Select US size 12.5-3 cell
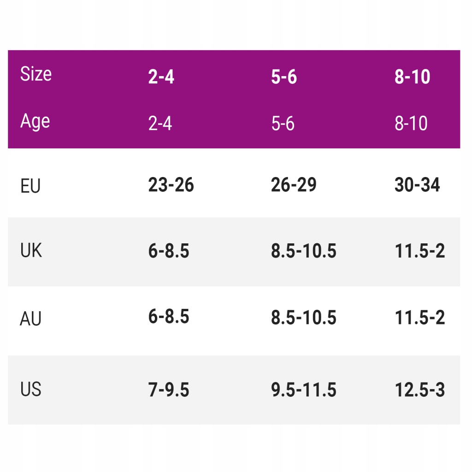This screenshot has height=472, width=472. 420,390
